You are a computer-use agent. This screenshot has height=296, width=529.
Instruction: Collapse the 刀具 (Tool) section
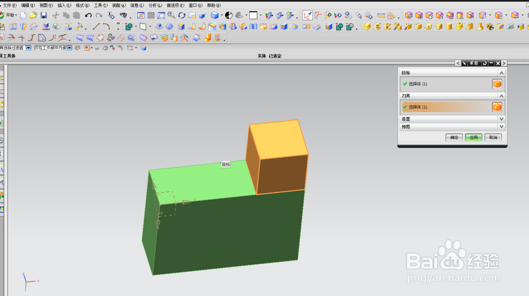coord(501,96)
